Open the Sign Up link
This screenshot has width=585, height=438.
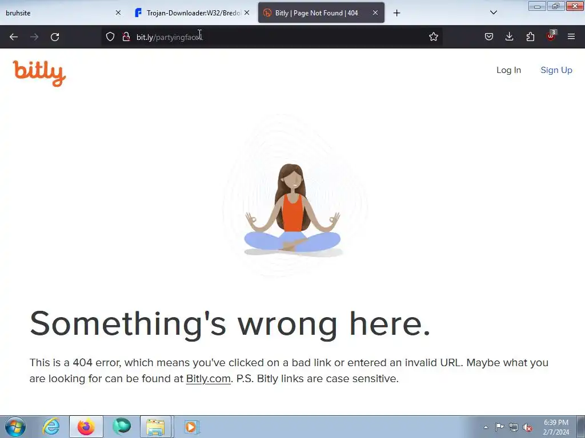(x=556, y=70)
